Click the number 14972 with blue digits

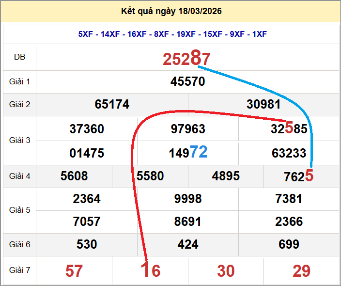coord(188,153)
